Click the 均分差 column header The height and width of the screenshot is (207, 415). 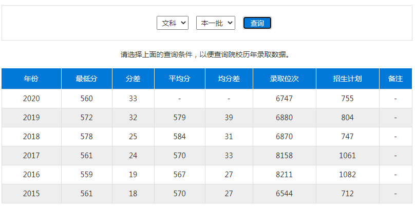point(229,79)
